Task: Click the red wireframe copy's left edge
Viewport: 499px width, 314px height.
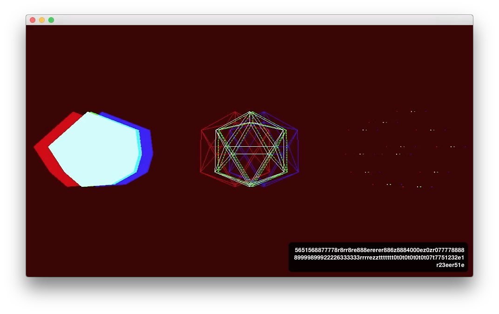Action: tap(201, 150)
